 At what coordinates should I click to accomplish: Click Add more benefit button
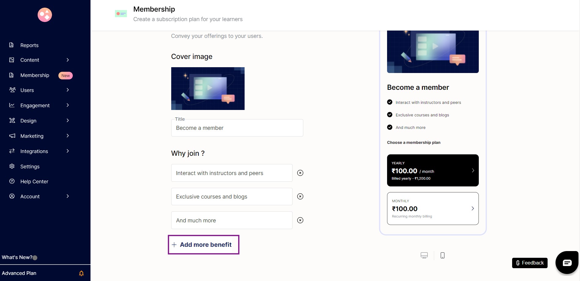click(204, 245)
